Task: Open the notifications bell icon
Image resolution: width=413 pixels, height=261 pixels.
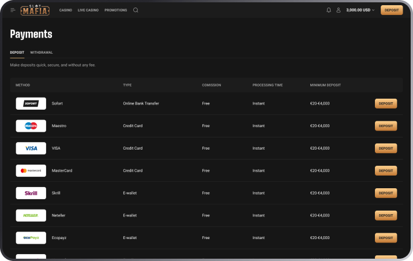Action: [328, 10]
